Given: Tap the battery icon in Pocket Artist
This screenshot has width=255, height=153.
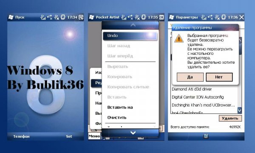Looking at the screenshot, I should [x=144, y=17].
